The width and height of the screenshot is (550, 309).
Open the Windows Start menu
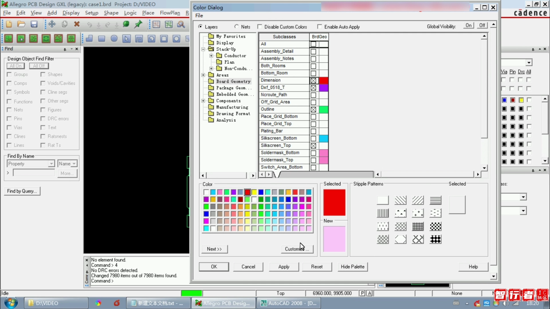[x=11, y=303]
